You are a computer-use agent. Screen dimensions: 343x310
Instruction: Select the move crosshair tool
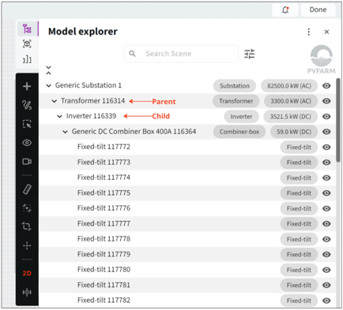pyautogui.click(x=27, y=245)
